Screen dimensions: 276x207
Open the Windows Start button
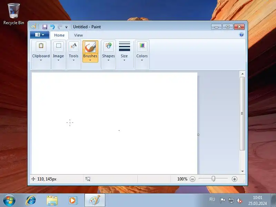click(9, 200)
